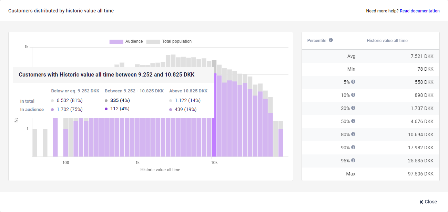
Task: Click the rightmost histogram bar
Action: pos(281,143)
